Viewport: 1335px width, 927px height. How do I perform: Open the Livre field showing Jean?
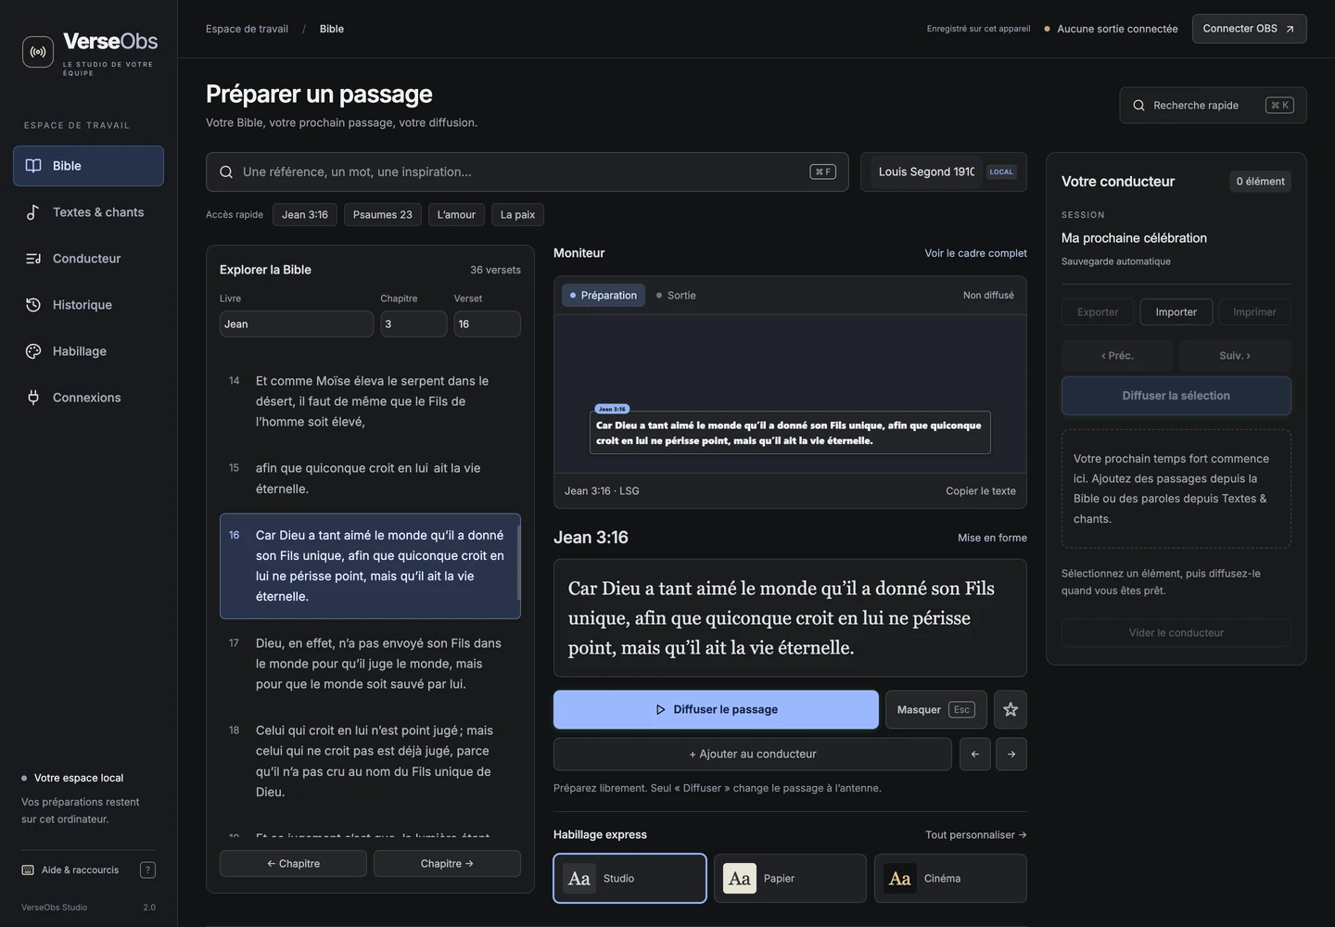pyautogui.click(x=297, y=324)
